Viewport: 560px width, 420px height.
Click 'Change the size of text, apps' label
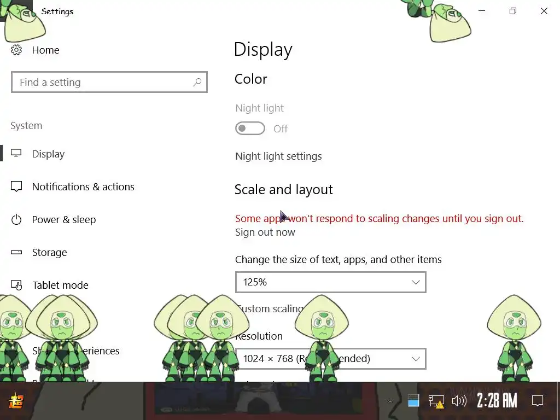pyautogui.click(x=338, y=259)
